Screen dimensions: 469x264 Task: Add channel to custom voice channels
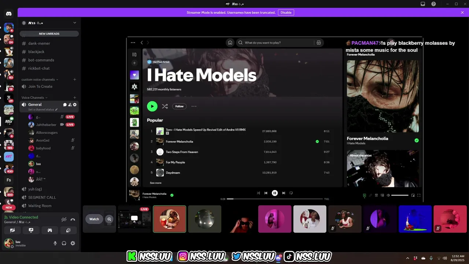[x=75, y=80]
